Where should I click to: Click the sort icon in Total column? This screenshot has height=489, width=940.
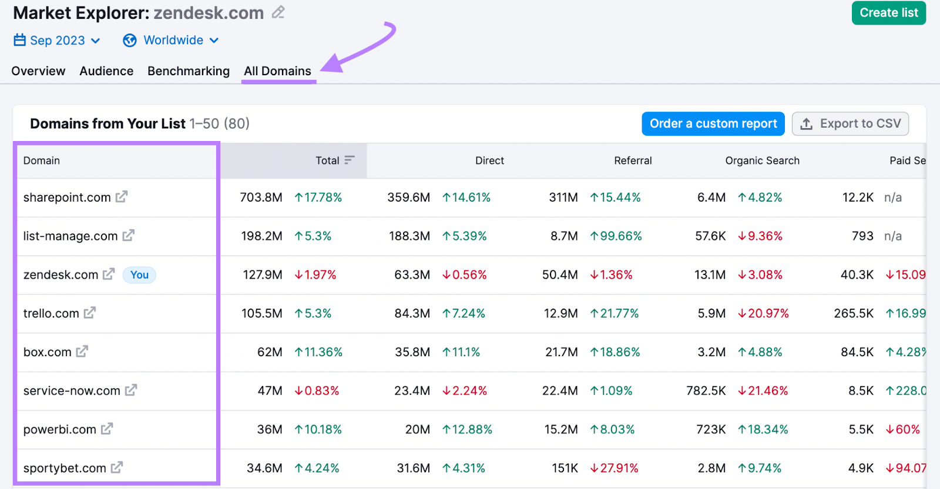350,160
